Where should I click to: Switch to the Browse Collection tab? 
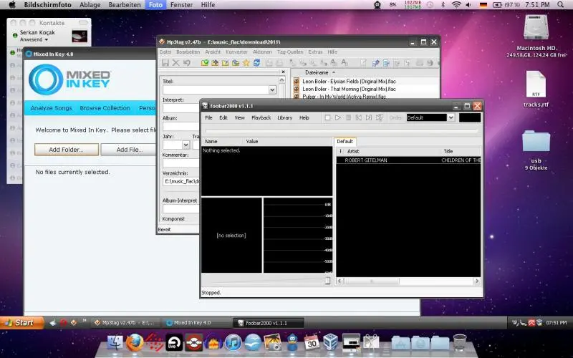pyautogui.click(x=105, y=108)
